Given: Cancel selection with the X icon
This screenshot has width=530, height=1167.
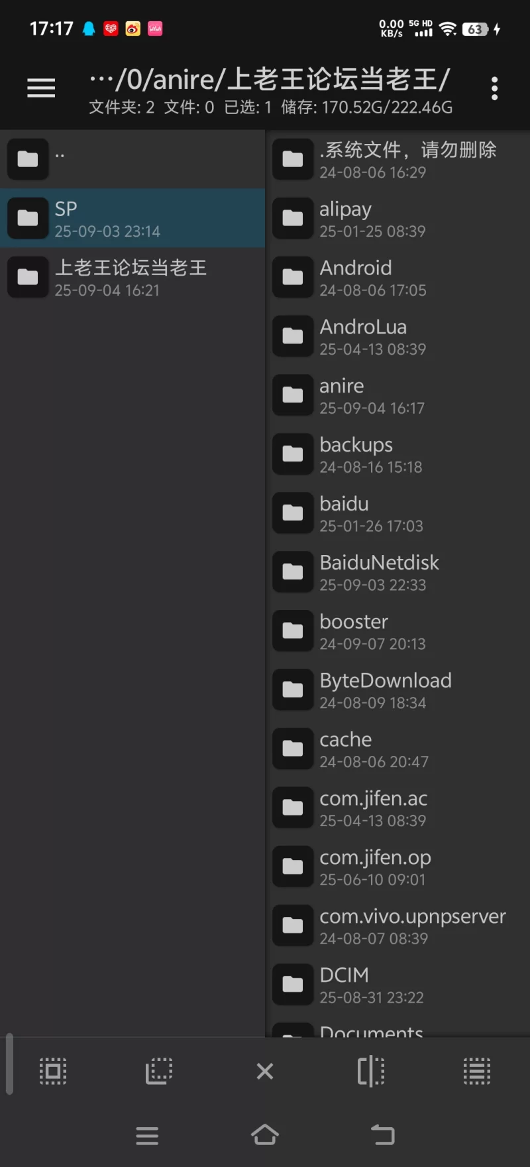Looking at the screenshot, I should pyautogui.click(x=265, y=1071).
